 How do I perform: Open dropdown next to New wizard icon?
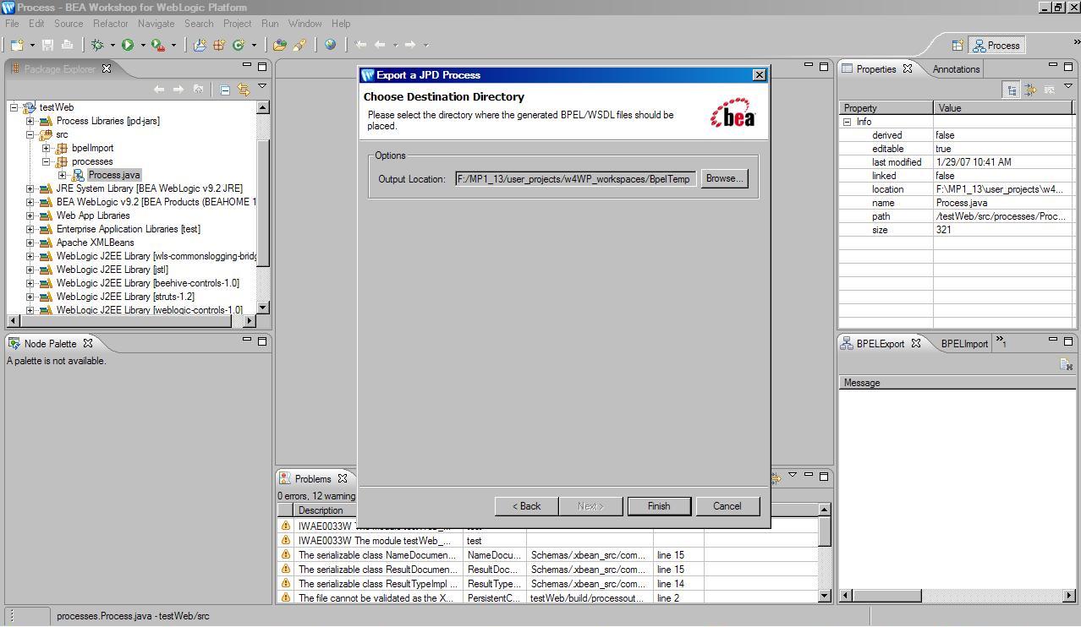[32, 46]
